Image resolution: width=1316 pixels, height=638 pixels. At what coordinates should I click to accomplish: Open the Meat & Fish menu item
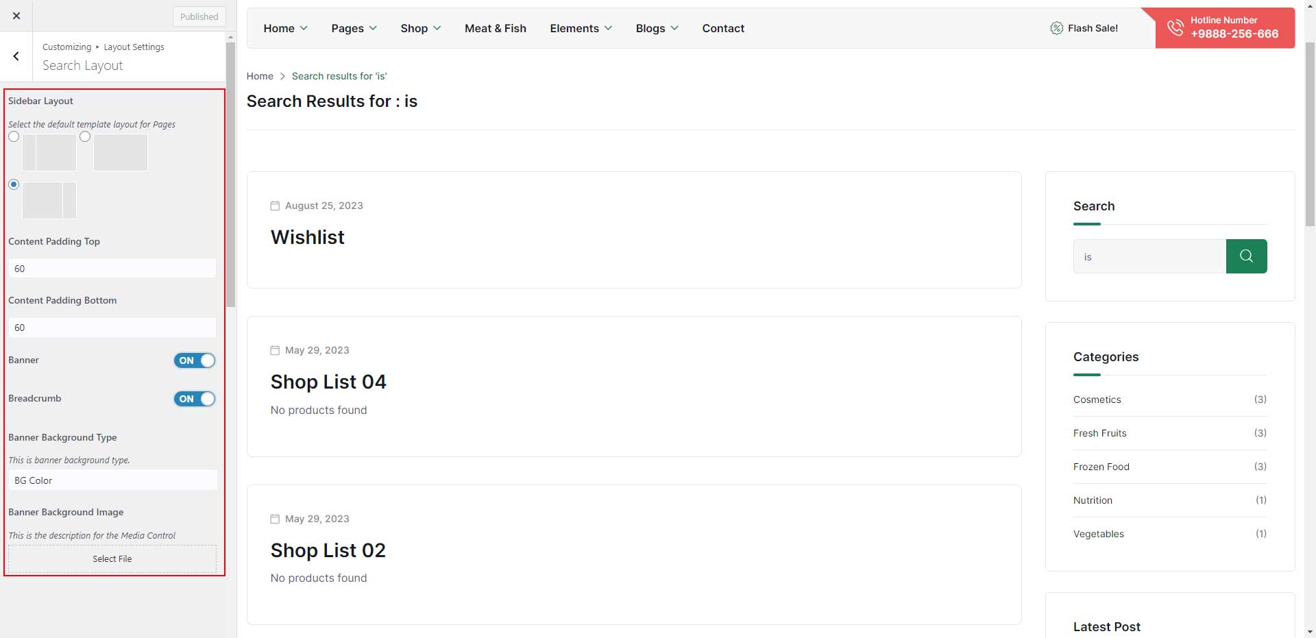click(496, 28)
